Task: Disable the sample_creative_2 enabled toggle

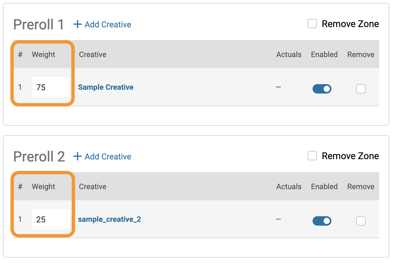Action: (322, 221)
